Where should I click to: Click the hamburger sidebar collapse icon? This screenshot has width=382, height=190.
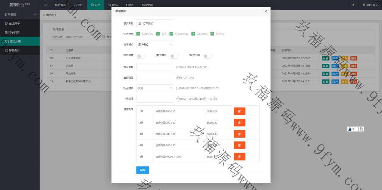[45, 5]
